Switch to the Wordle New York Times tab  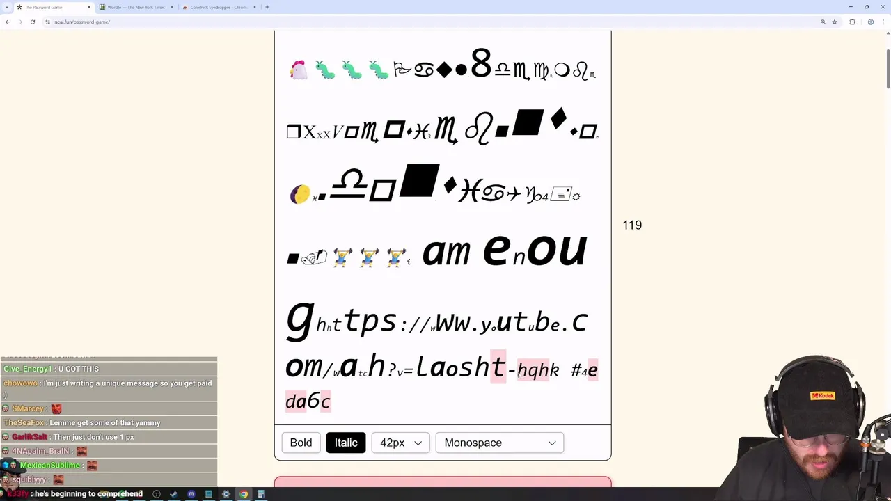pyautogui.click(x=136, y=7)
